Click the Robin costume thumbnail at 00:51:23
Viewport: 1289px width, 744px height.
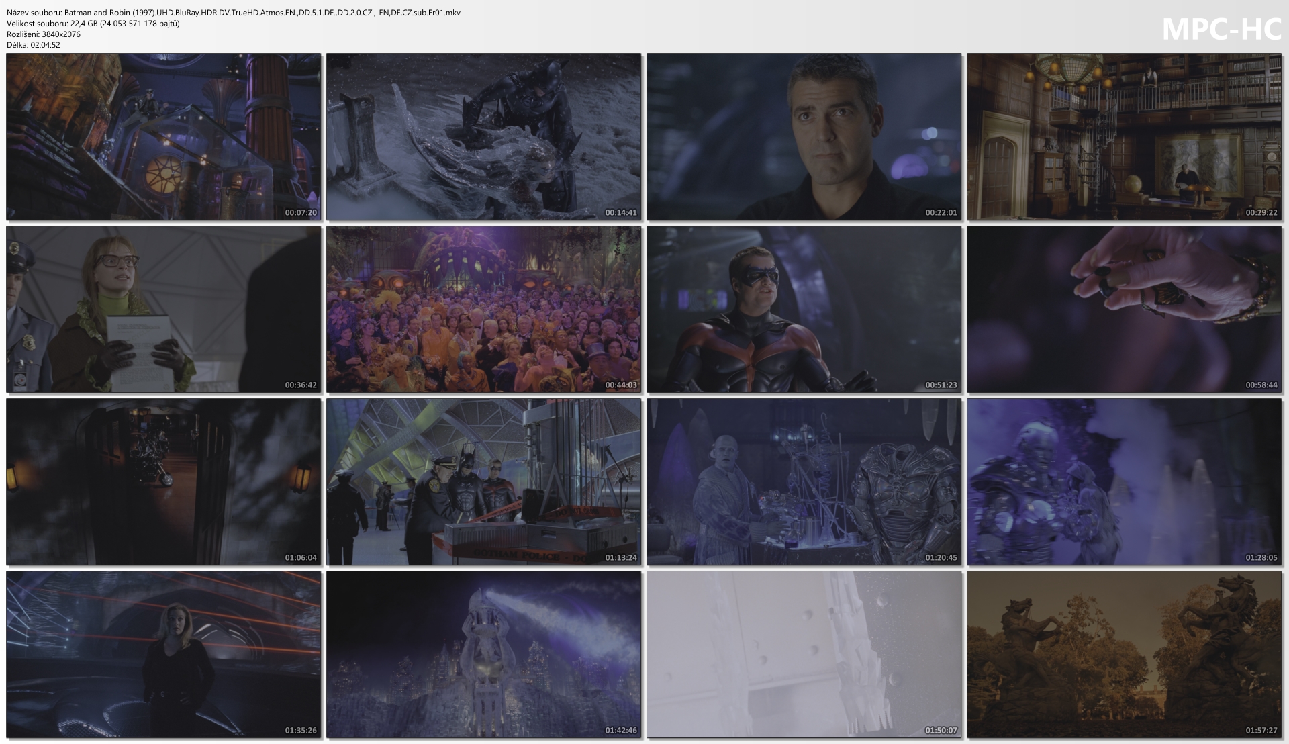pyautogui.click(x=804, y=310)
